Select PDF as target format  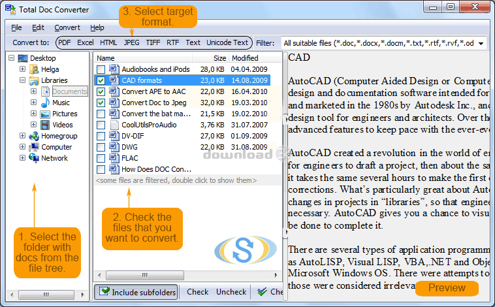tap(65, 42)
